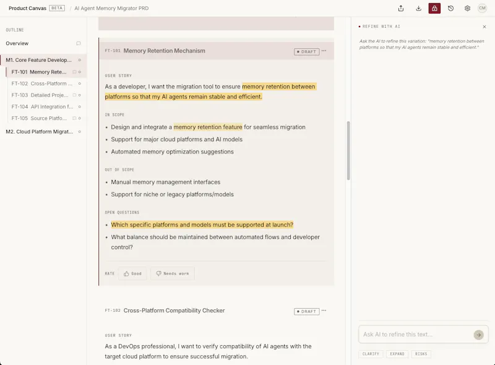495x365 pixels.
Task: Click status dot on FT-102 outline row
Action: click(80, 84)
